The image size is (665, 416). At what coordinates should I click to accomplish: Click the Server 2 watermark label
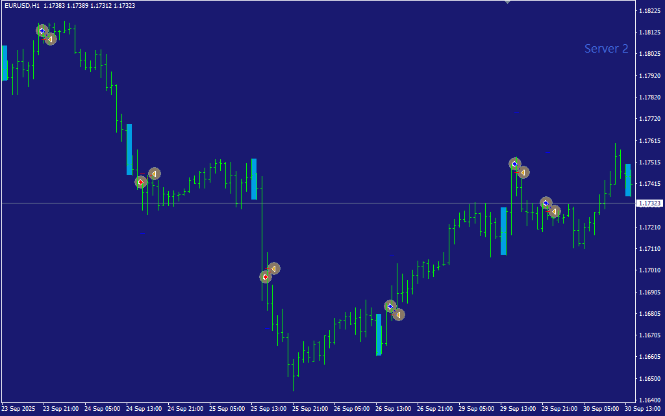(606, 48)
